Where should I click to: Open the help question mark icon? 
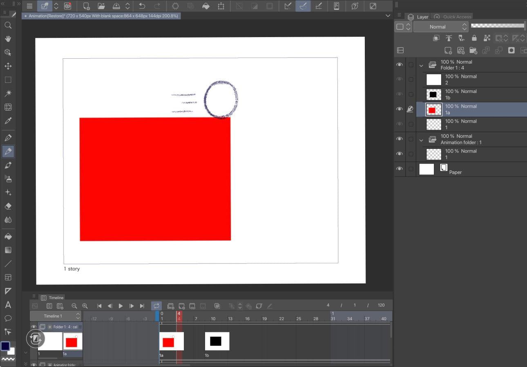(x=355, y=6)
